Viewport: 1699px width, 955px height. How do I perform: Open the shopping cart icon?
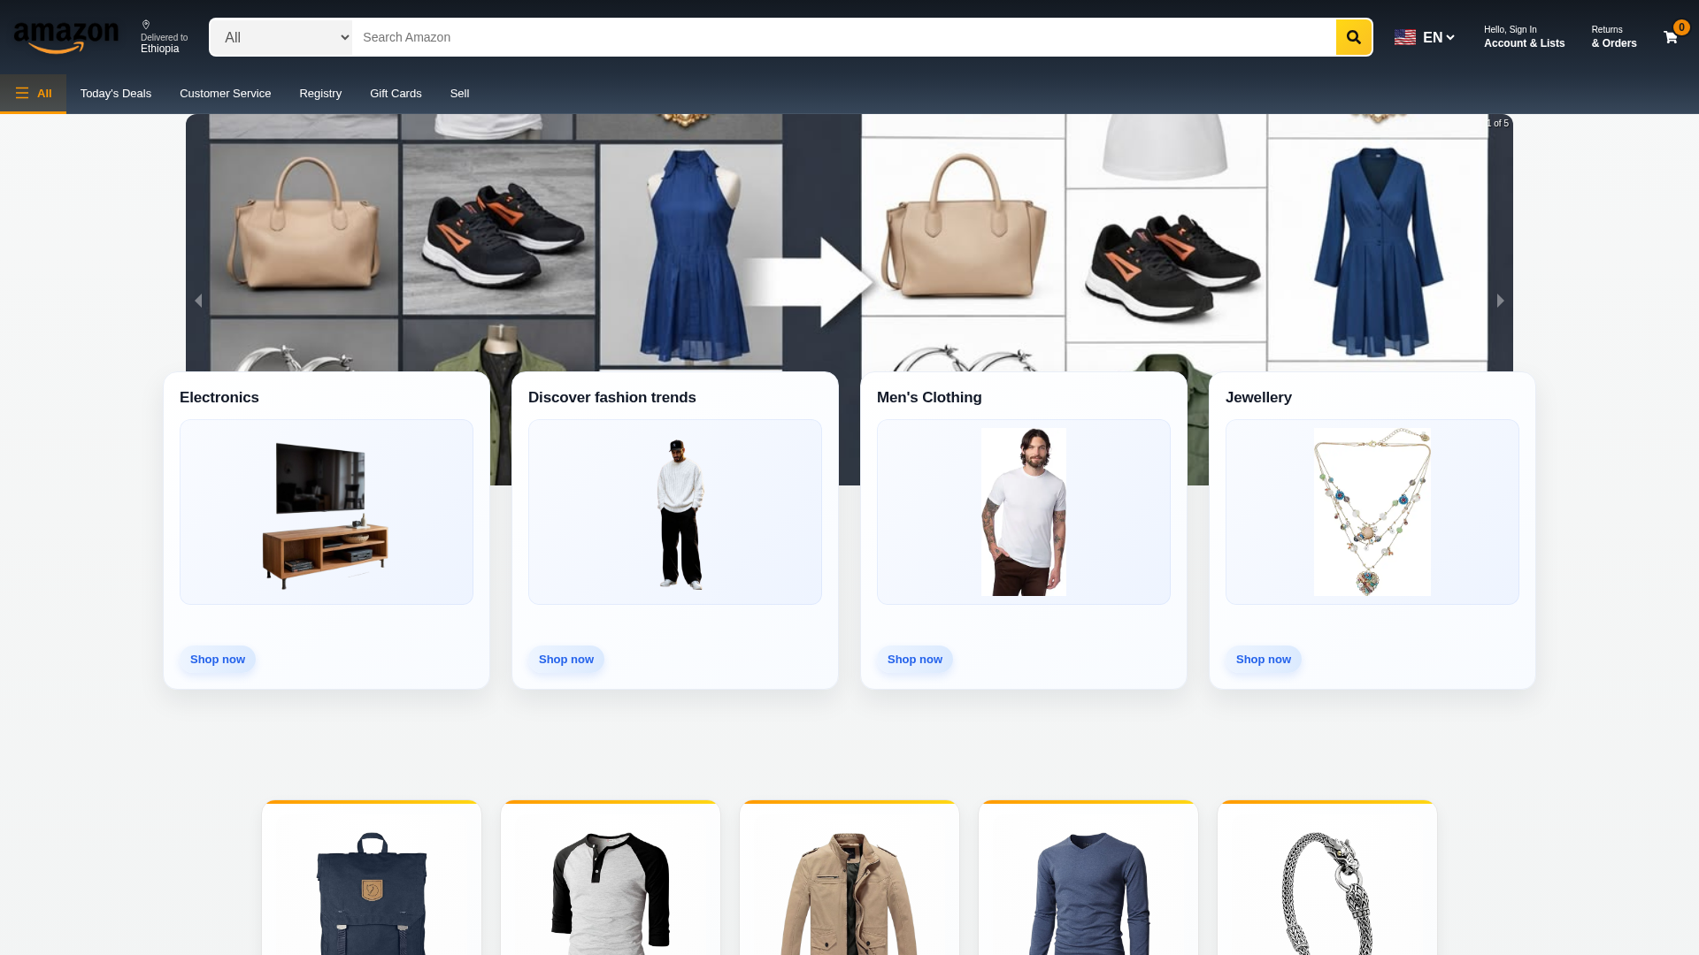[x=1670, y=37]
